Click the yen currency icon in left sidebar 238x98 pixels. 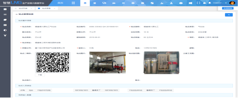(5, 36)
